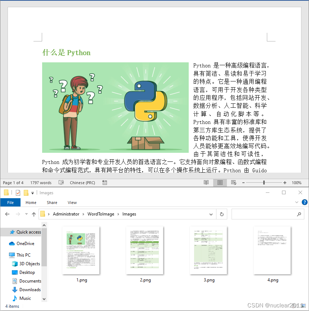Click the search magnifier icon
309x311 pixels.
pyautogui.click(x=299, y=214)
